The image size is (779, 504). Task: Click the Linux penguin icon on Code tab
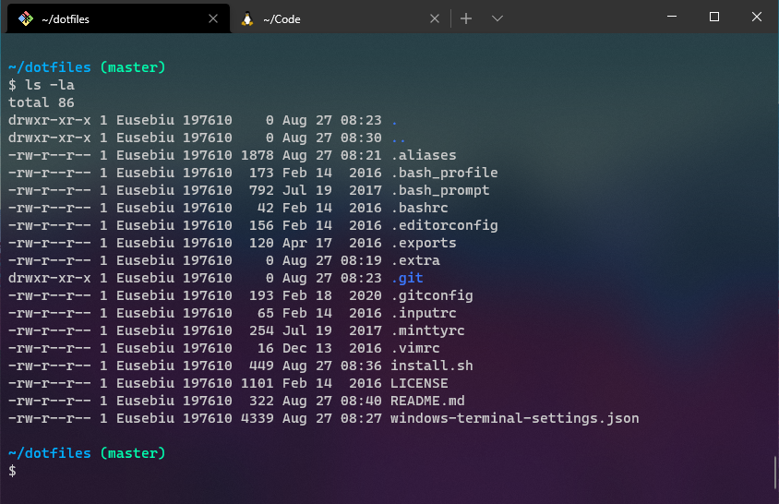click(x=247, y=18)
